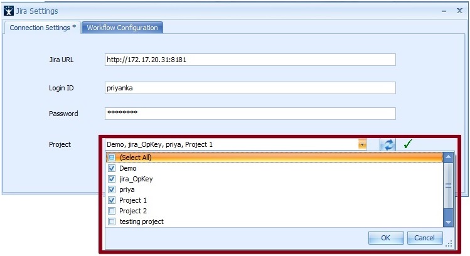Minimize the Jira Settings window
This screenshot has height=256, width=470.
point(444,11)
